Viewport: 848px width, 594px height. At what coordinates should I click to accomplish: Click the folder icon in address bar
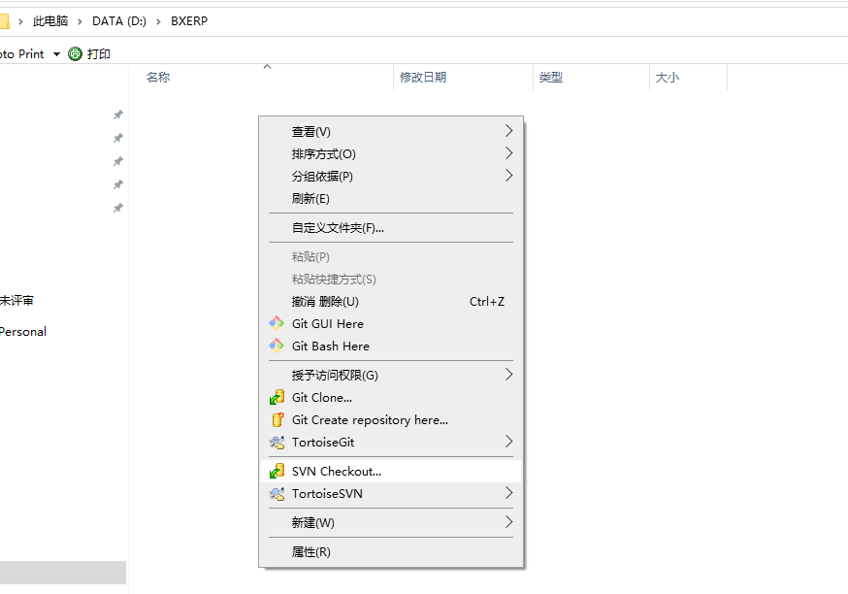pyautogui.click(x=4, y=21)
